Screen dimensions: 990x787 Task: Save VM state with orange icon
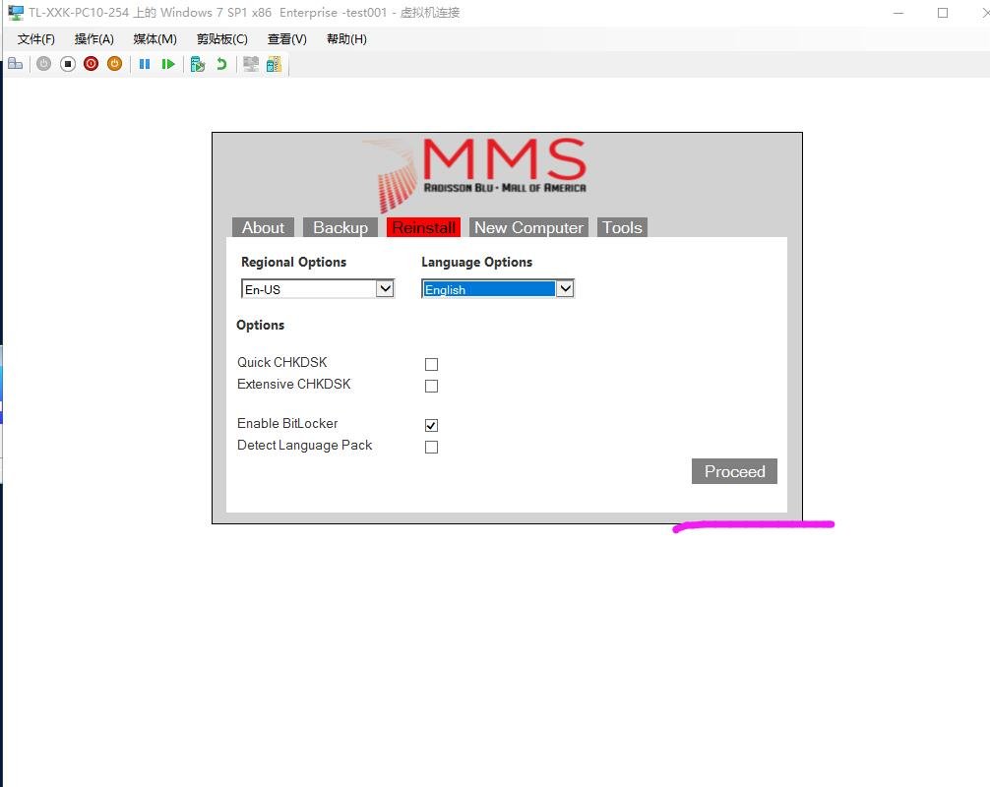(114, 64)
